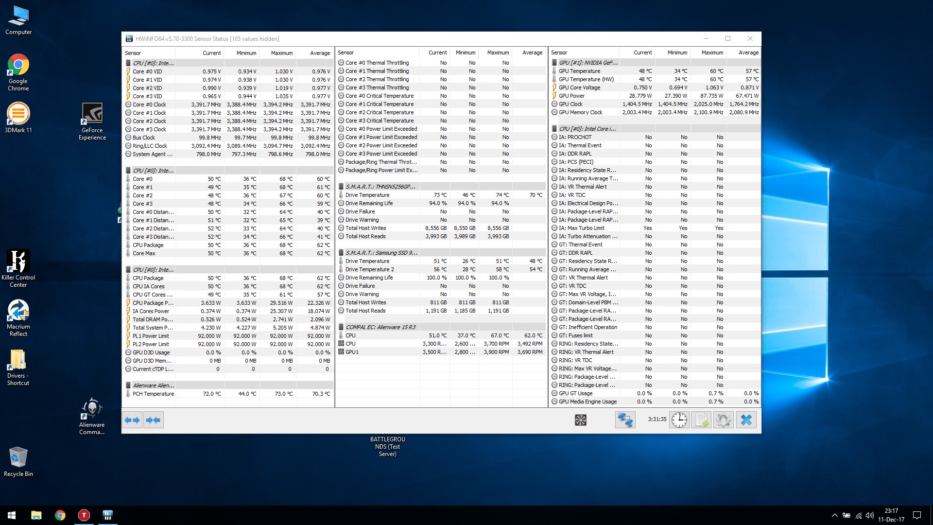Click the Minimum column header in right panel
Image resolution: width=933 pixels, height=525 pixels.
click(673, 52)
